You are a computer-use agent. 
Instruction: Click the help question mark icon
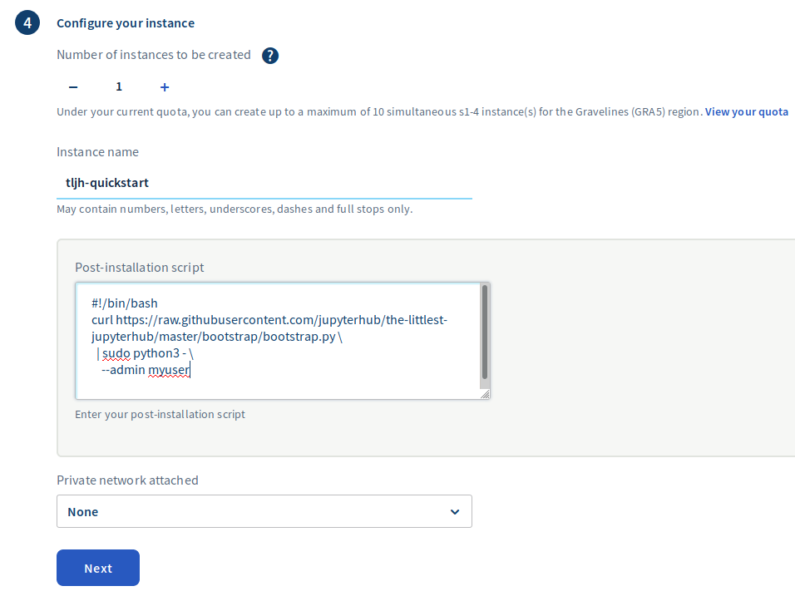coord(270,56)
